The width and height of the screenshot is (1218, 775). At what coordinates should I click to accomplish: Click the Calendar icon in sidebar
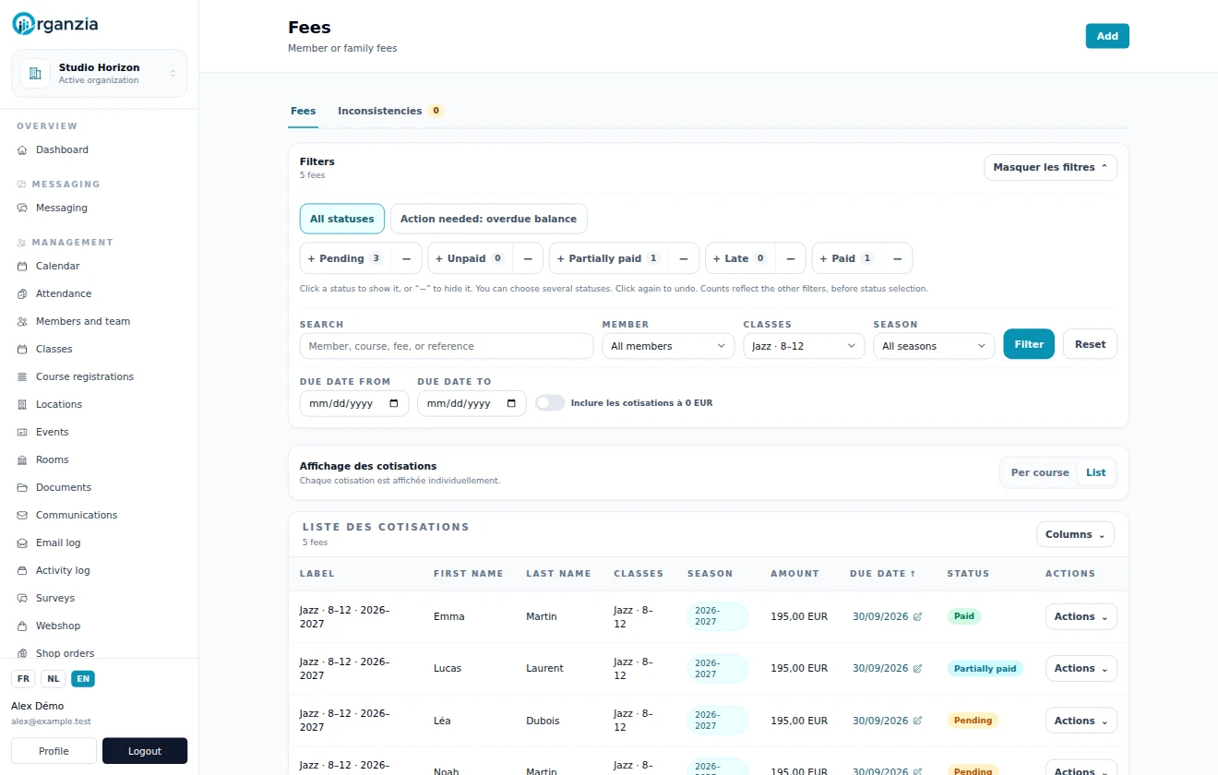22,266
